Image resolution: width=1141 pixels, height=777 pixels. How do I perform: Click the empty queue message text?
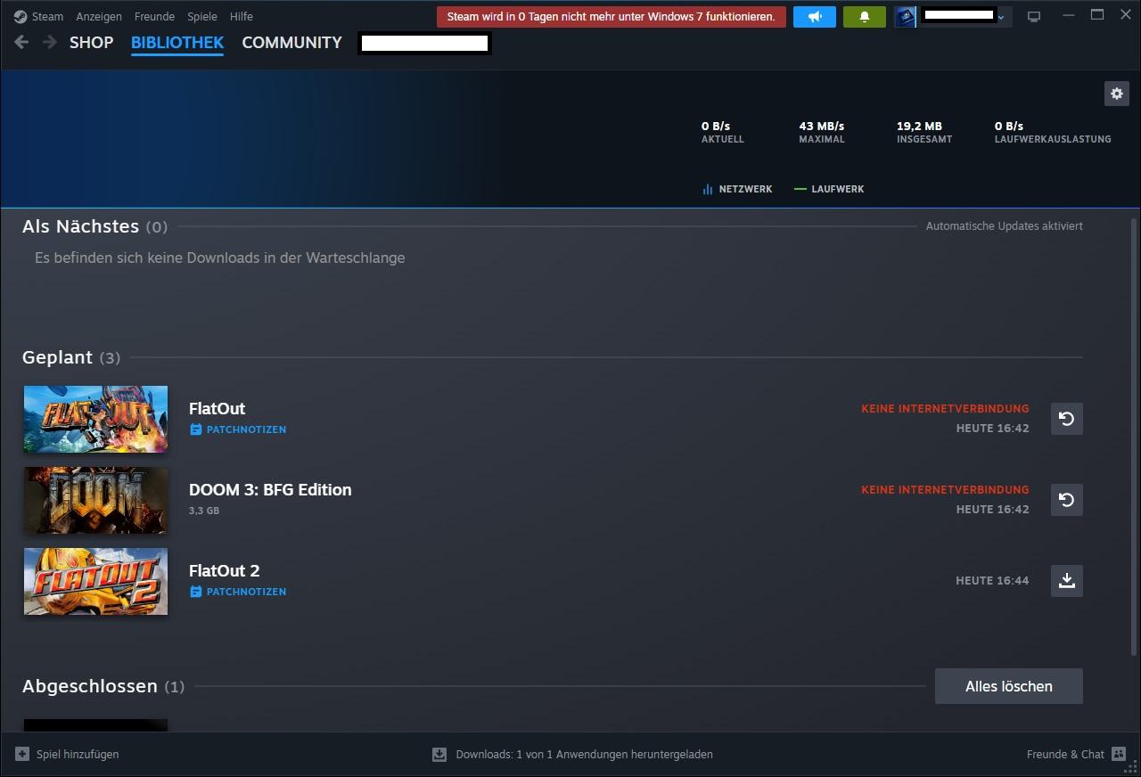(220, 258)
